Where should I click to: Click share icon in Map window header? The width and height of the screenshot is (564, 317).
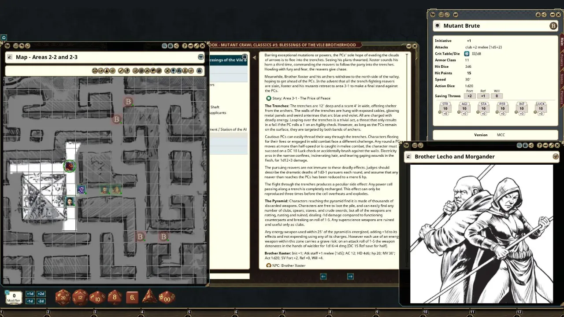click(x=176, y=46)
